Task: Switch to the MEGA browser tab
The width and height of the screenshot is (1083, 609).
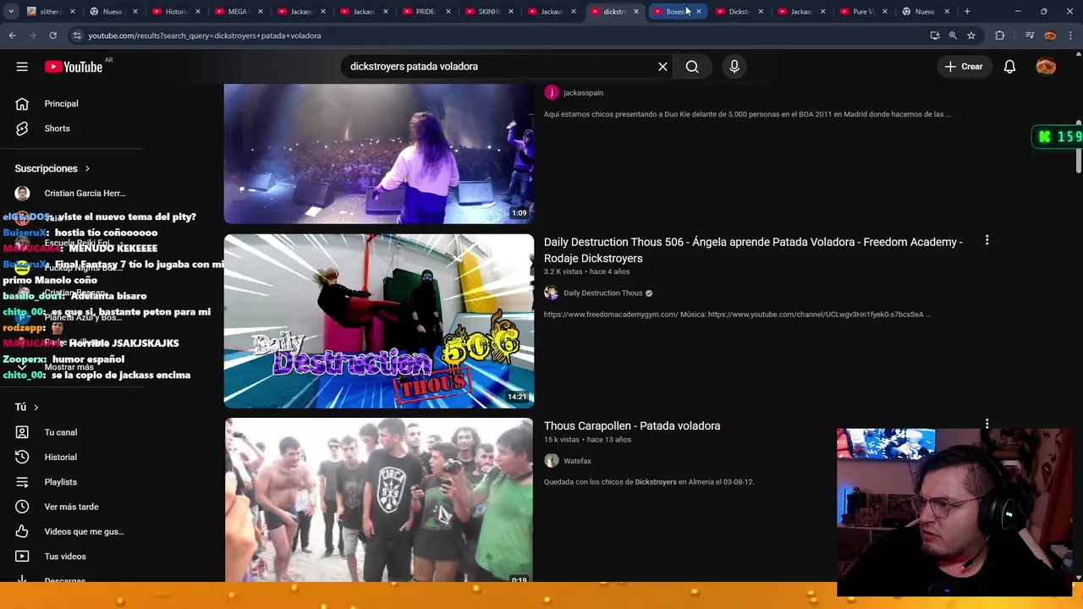Action: point(238,11)
